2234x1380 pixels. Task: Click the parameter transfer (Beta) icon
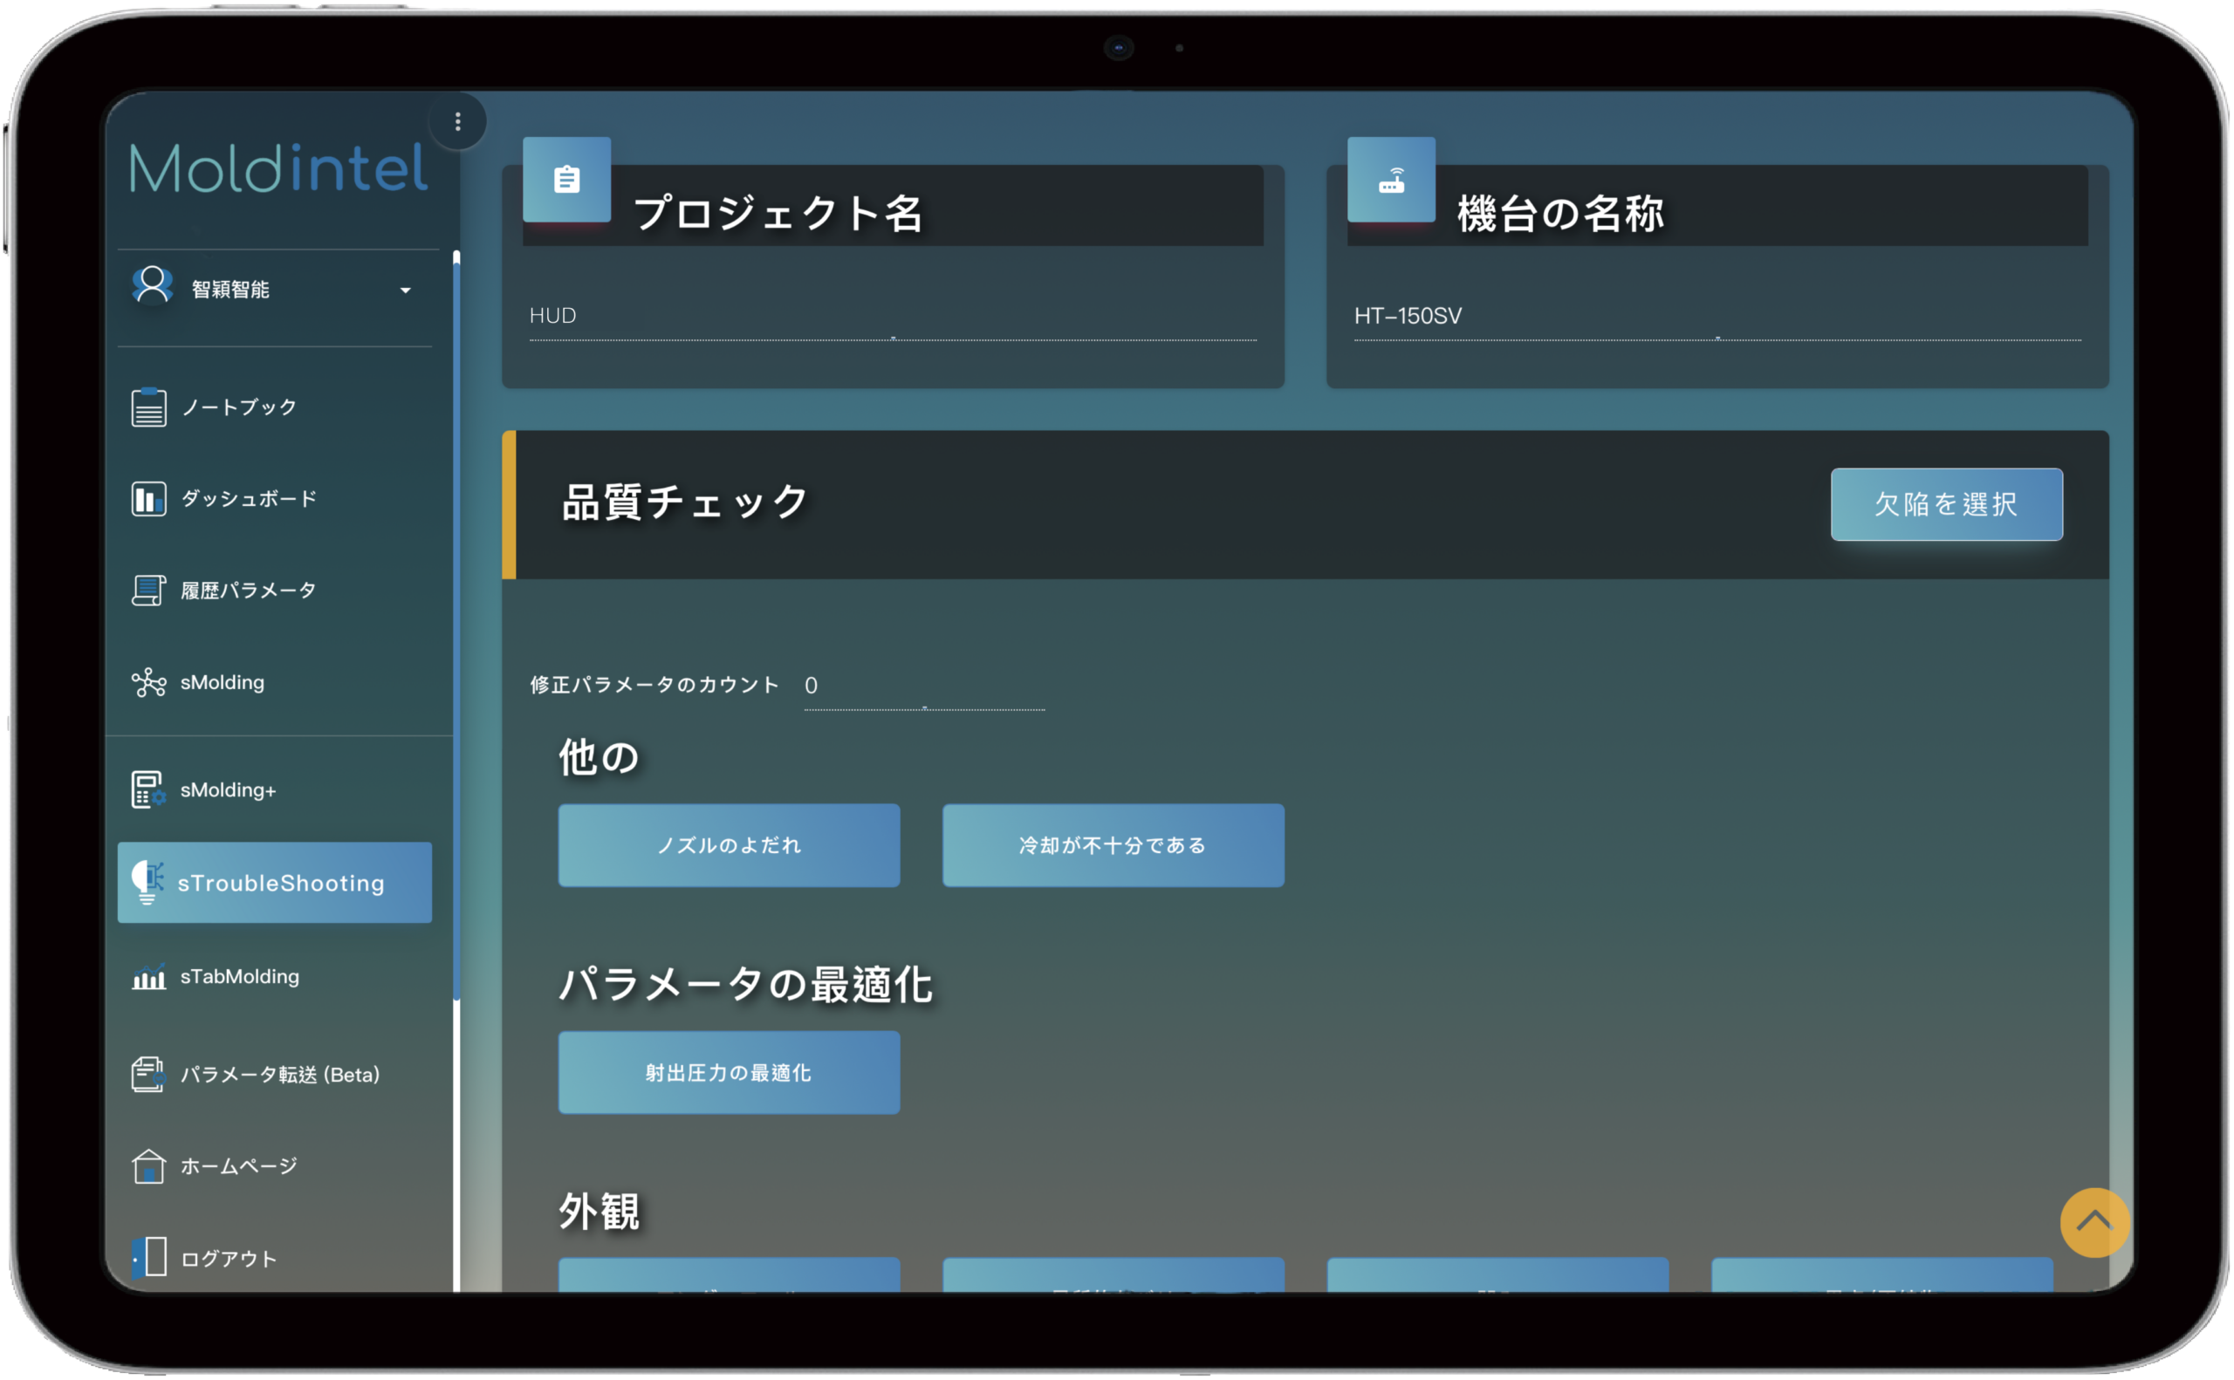coord(147,1074)
